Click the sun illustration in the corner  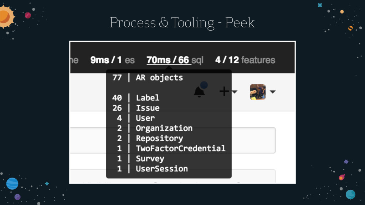(x=6, y=17)
